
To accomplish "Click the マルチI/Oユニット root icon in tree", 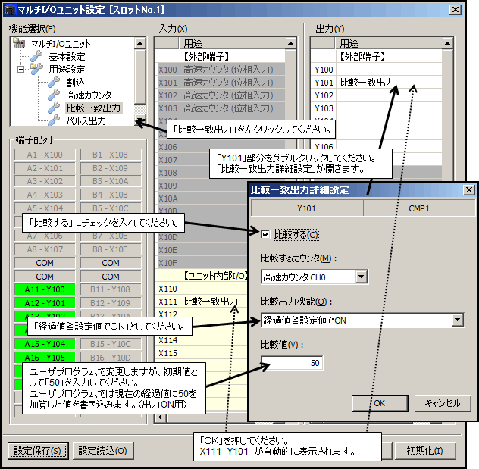I will point(20,44).
